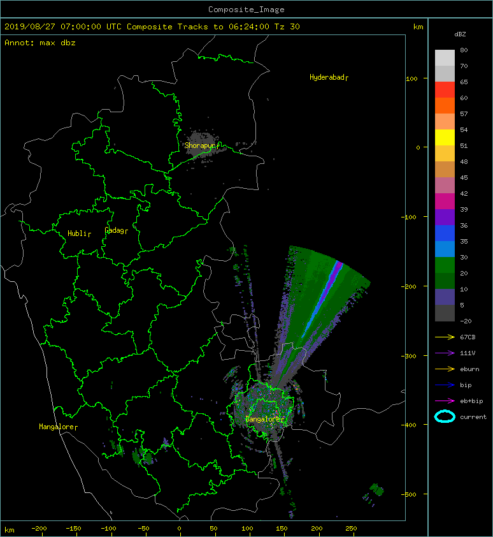Screen dimensions: 493x537
Task: Select the red 65 dBZ color swatch
Action: (445, 89)
